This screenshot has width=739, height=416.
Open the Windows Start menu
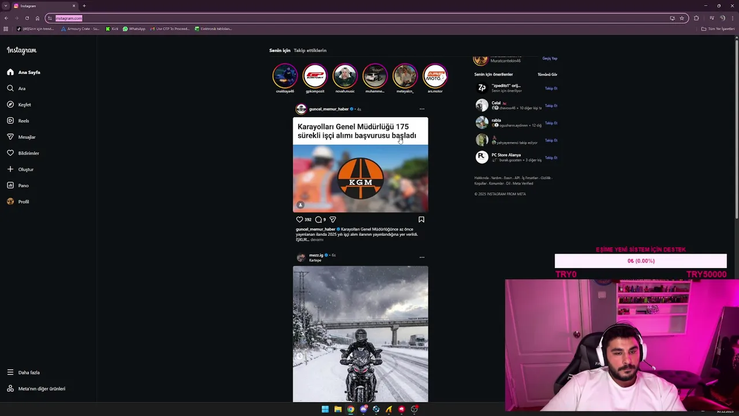click(325, 409)
